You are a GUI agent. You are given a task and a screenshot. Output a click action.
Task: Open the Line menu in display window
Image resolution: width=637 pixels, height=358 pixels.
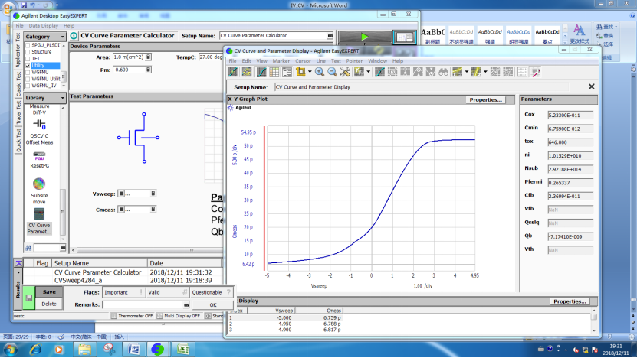(321, 61)
